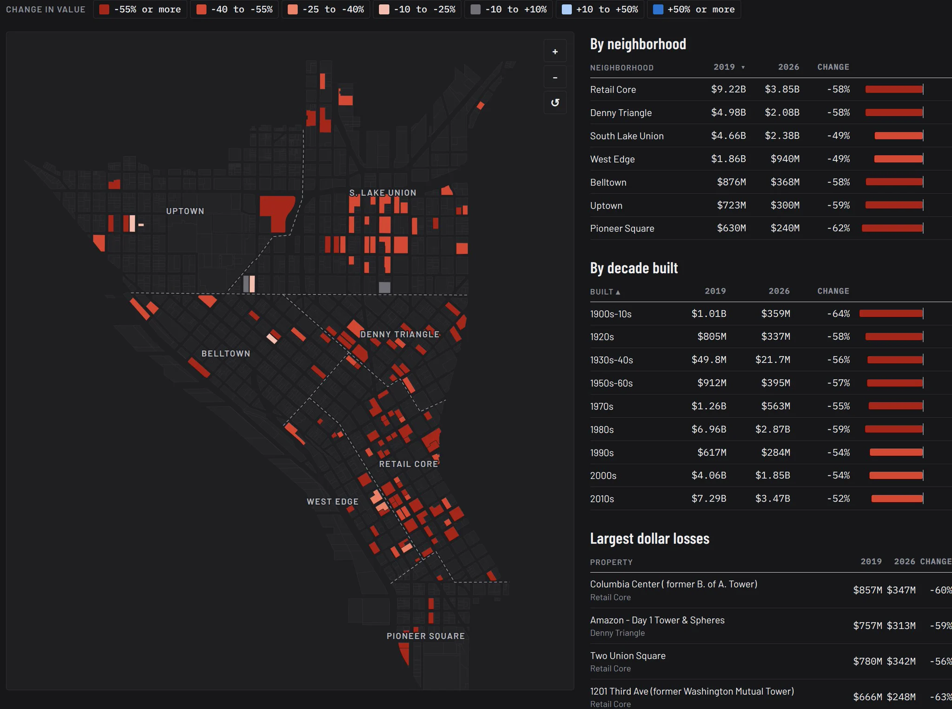
Task: Select the Uptown table row
Action: [771, 205]
